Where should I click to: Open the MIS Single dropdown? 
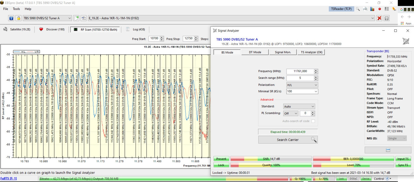(x=397, y=138)
